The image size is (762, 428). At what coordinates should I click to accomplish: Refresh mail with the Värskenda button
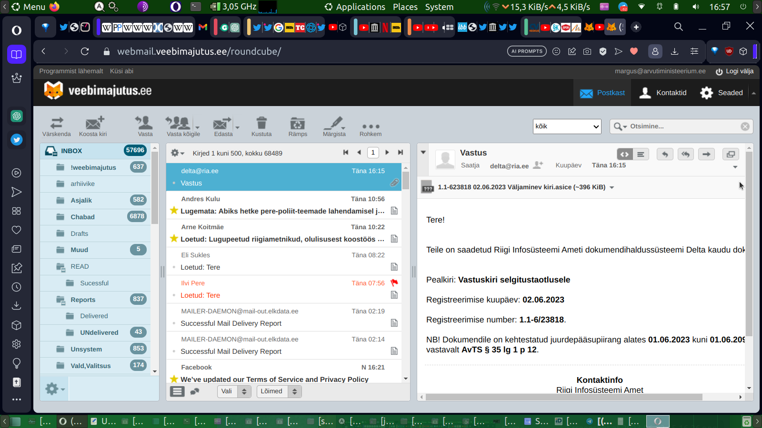coord(57,126)
